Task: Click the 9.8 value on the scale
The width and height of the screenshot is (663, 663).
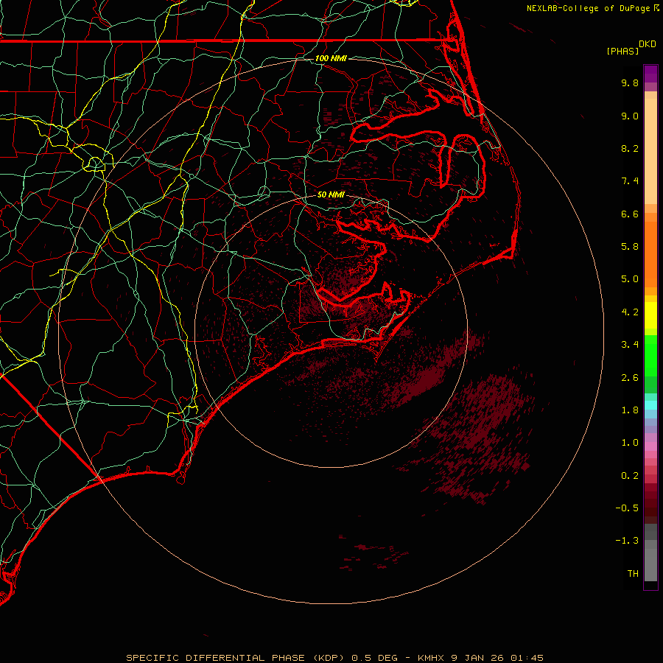Action: [630, 83]
